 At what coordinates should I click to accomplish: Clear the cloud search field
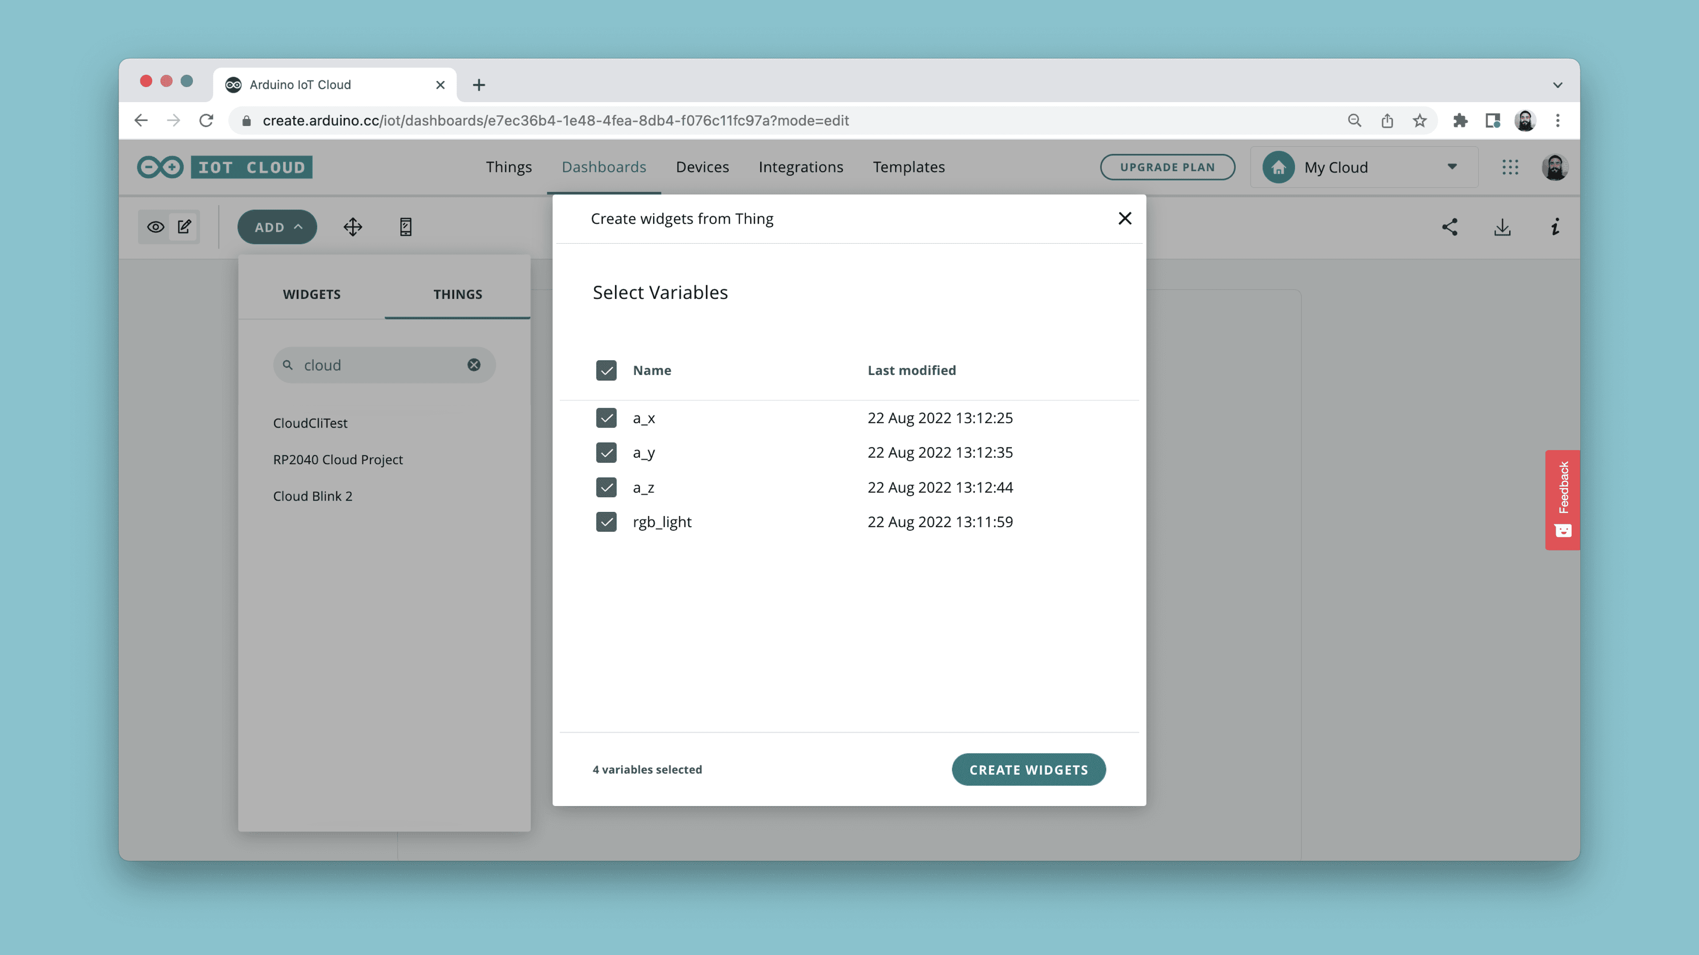(x=473, y=365)
